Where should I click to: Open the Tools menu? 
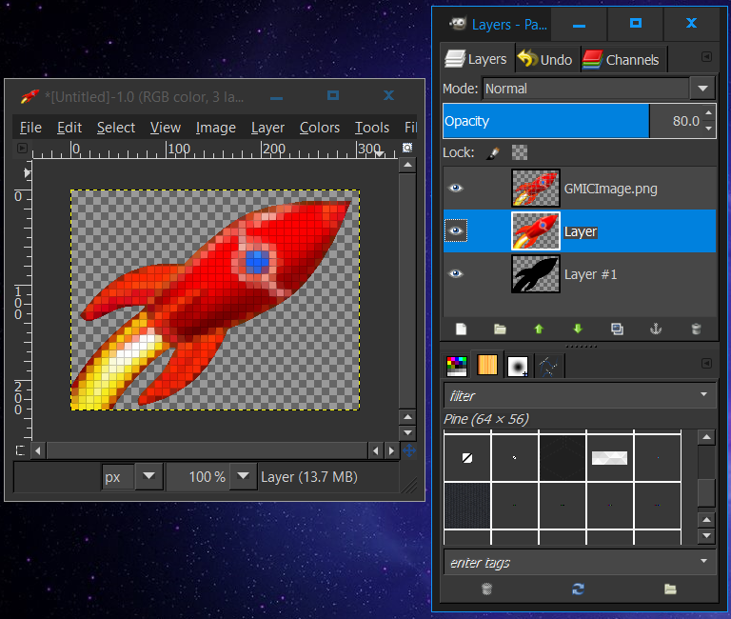point(372,128)
